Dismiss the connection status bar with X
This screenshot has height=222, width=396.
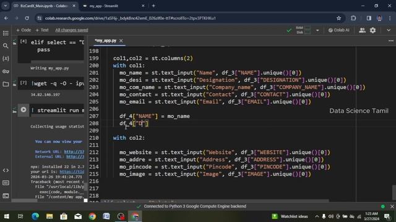pos(392,207)
